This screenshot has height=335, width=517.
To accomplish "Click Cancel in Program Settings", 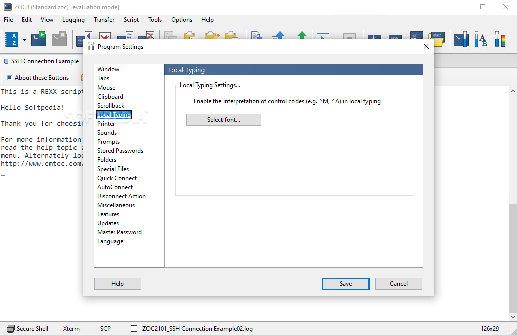I will 398,284.
